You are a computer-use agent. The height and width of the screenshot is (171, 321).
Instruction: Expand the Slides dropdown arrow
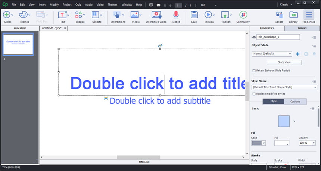[12, 15]
